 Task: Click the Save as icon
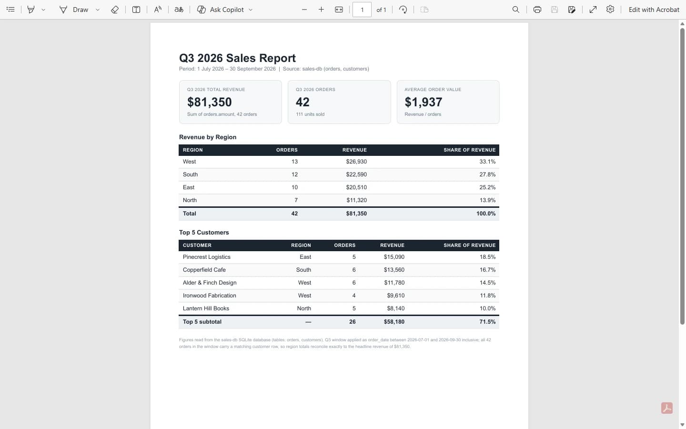572,10
